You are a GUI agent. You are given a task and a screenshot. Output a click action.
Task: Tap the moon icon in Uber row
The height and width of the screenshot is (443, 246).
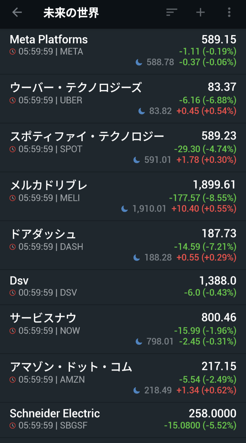pos(142,111)
